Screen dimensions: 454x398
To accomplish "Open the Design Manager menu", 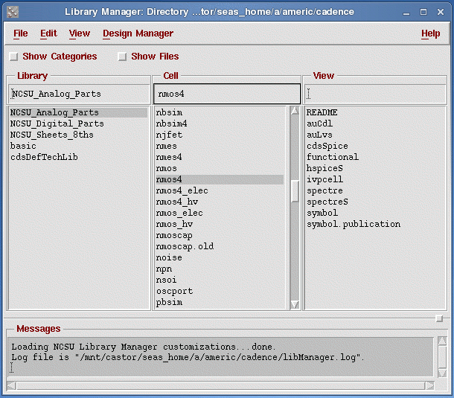I will 138,33.
